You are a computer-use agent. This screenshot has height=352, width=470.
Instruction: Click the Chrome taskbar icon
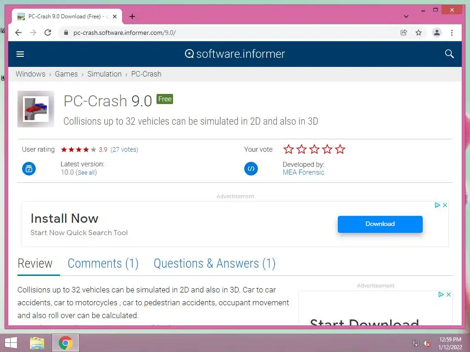tap(66, 343)
